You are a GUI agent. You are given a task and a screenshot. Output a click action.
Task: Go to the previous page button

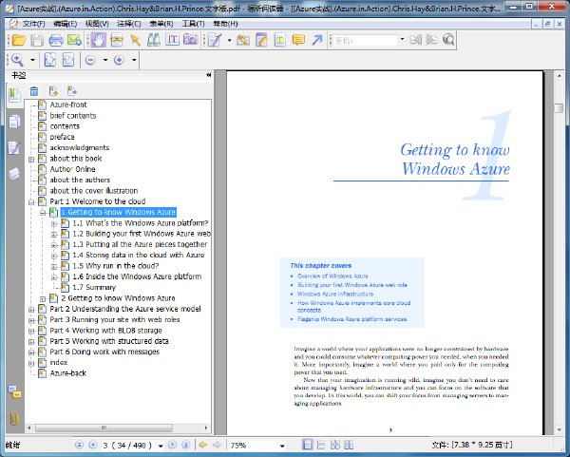click(x=93, y=445)
